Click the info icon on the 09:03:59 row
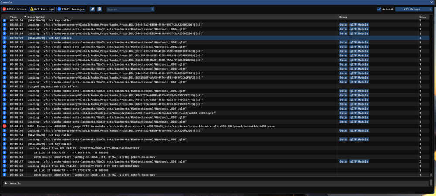The height and width of the screenshot is (196, 436). 4,117
